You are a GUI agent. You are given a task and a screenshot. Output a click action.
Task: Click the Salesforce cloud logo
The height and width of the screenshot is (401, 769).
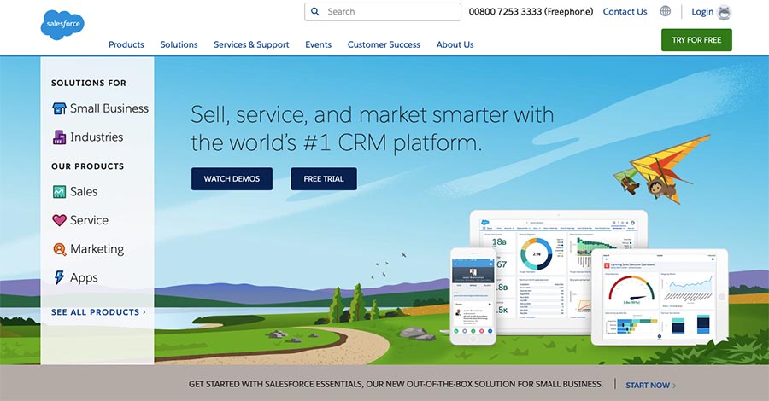(x=62, y=25)
